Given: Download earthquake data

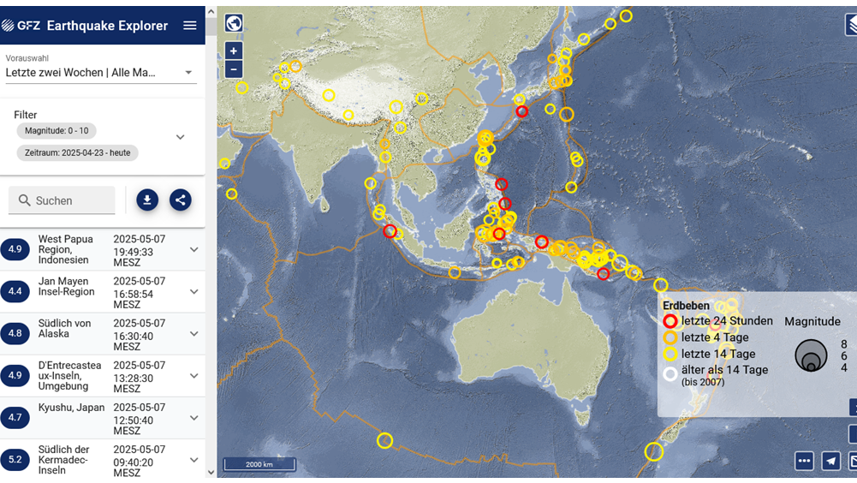Looking at the screenshot, I should pyautogui.click(x=147, y=200).
